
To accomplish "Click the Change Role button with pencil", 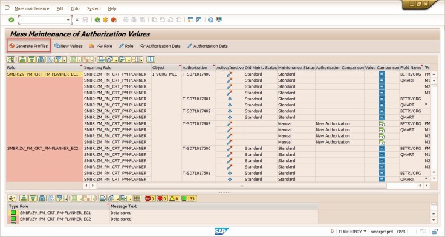I will click(126, 46).
